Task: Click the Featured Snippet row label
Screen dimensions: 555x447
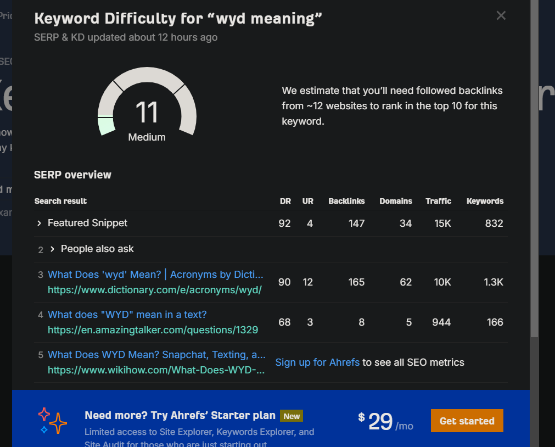Action: tap(87, 223)
